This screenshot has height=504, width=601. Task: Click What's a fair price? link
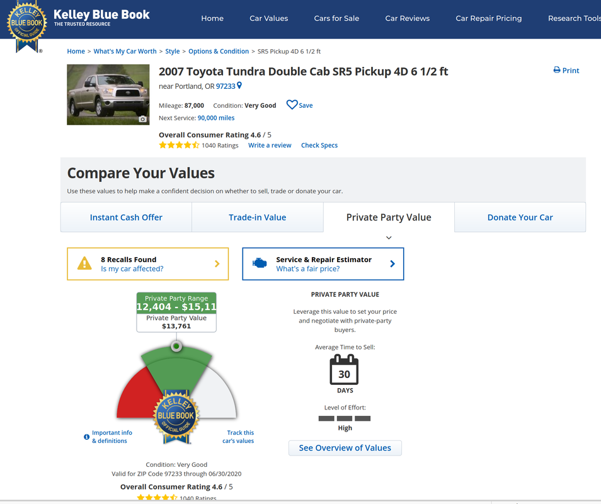308,268
